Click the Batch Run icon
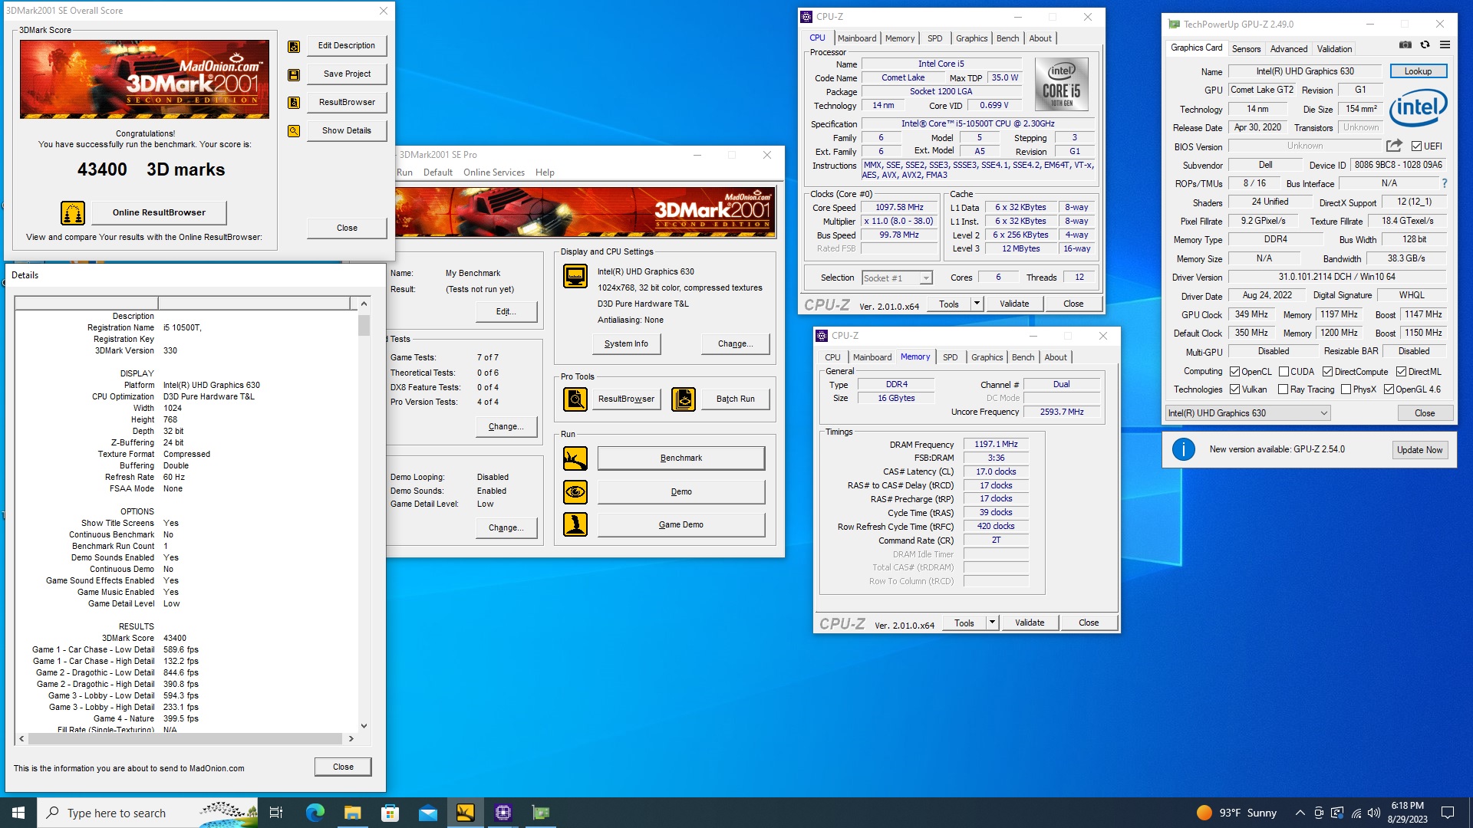 pyautogui.click(x=684, y=399)
